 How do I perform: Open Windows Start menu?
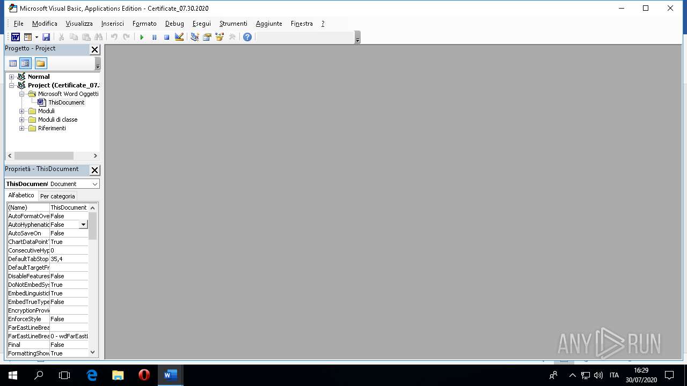[13, 375]
